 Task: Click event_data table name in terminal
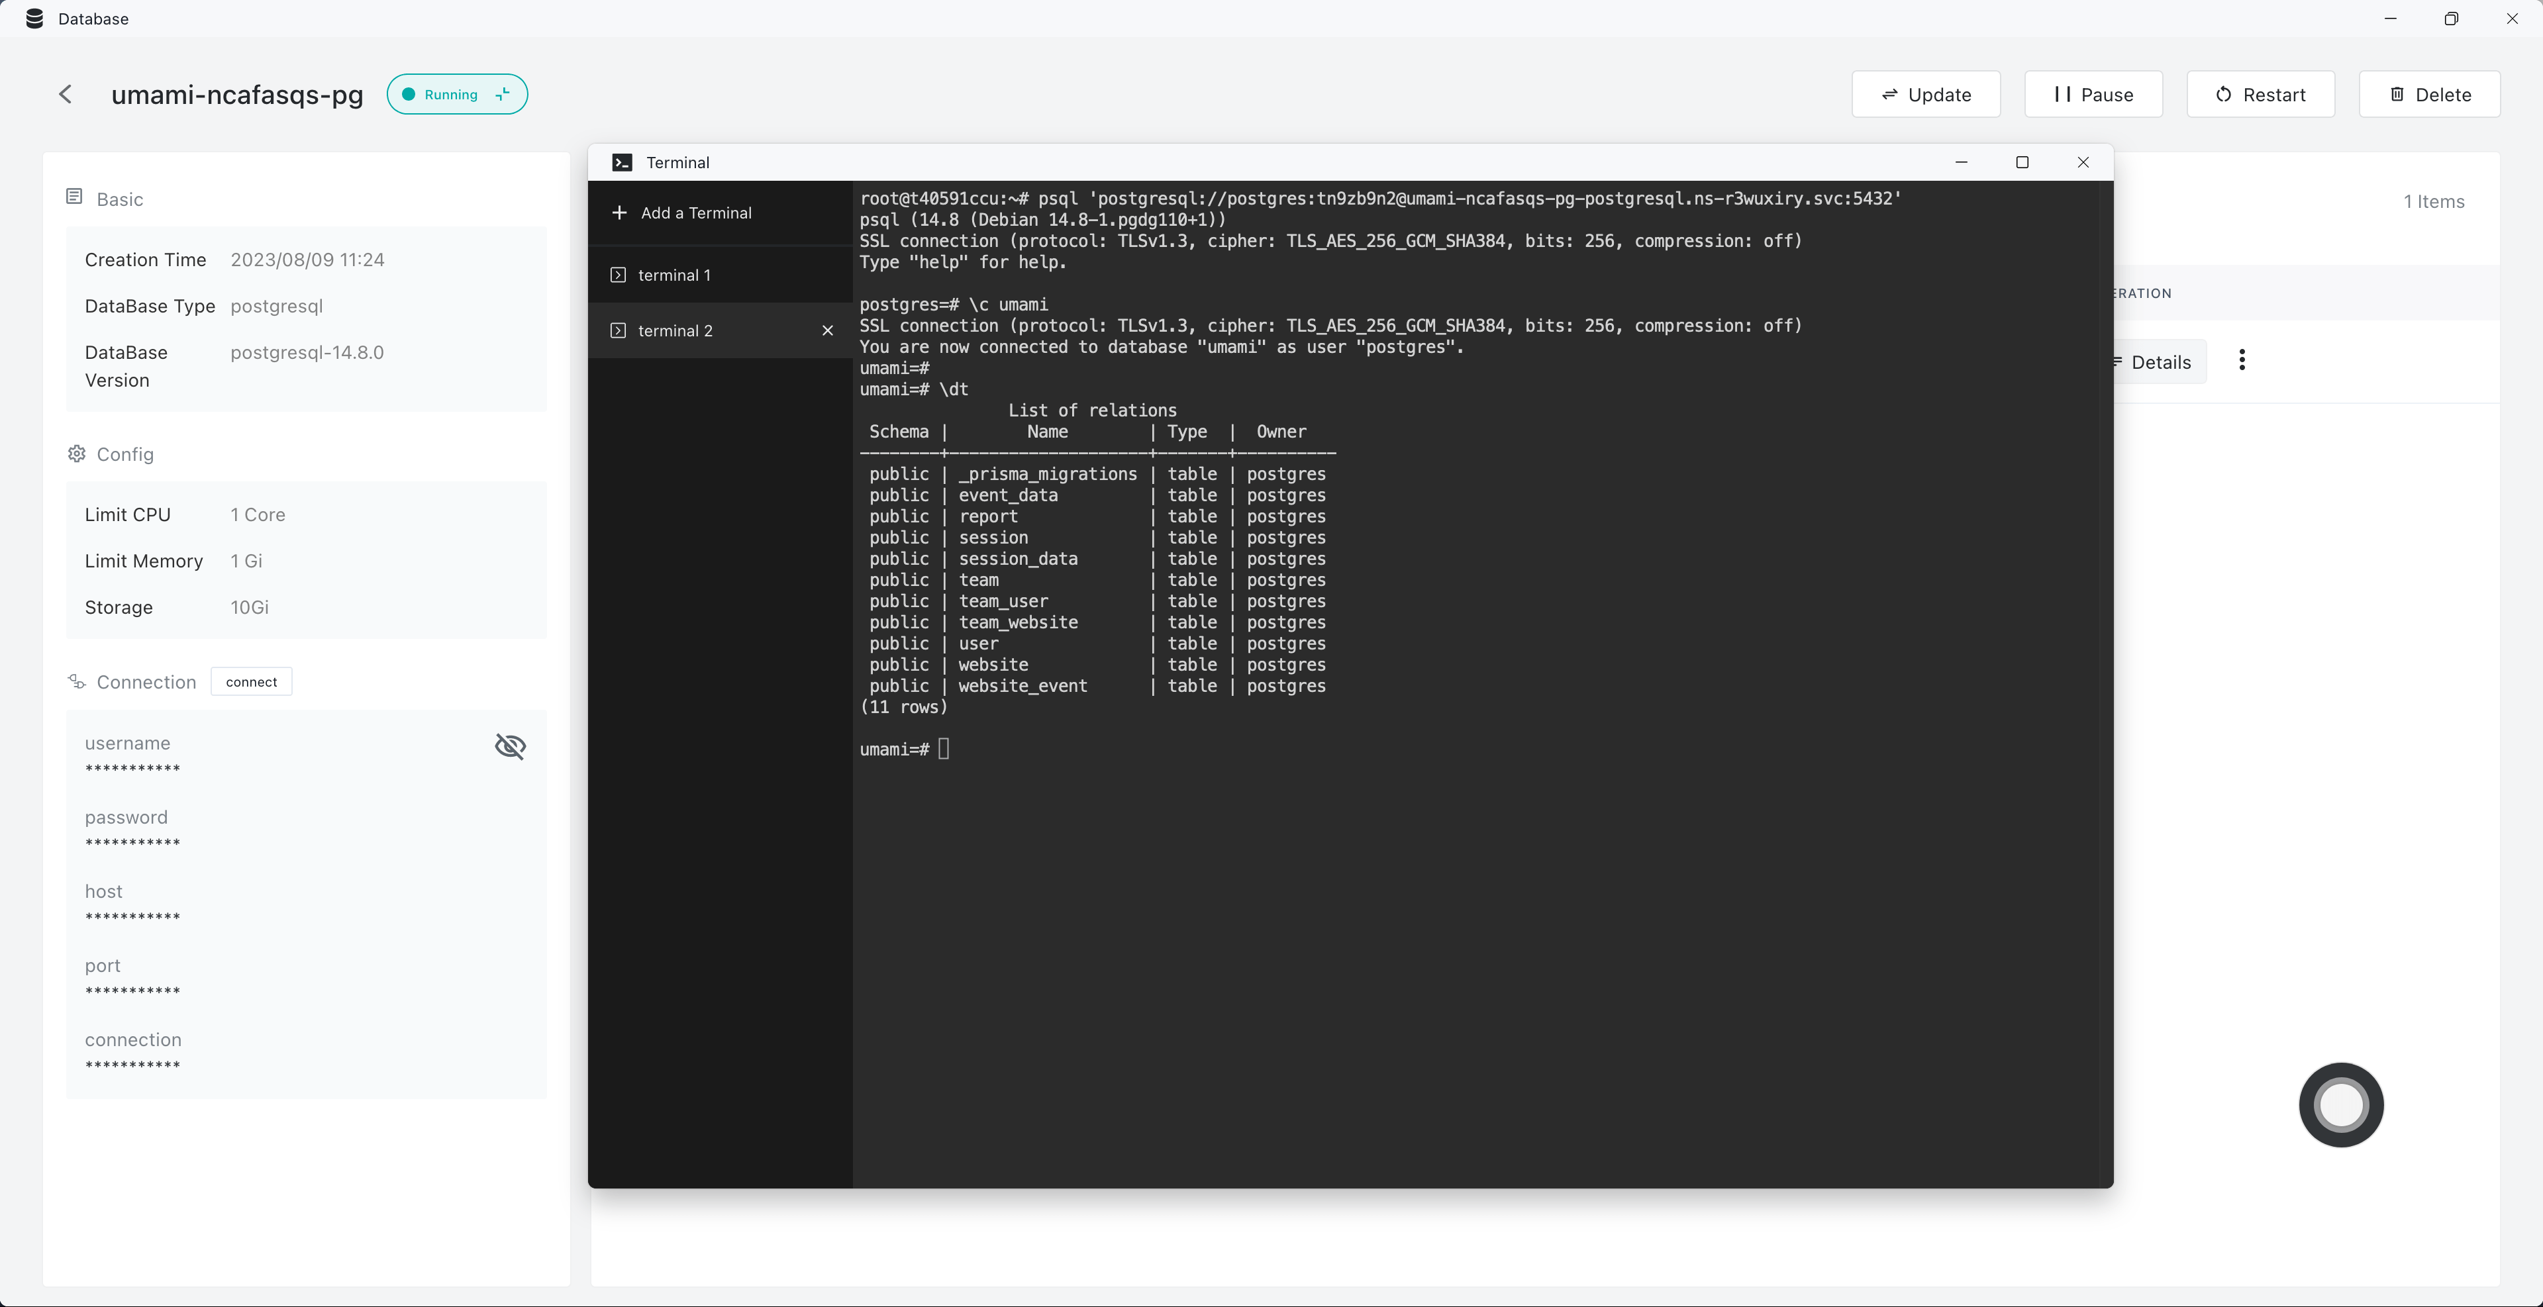tap(1008, 495)
